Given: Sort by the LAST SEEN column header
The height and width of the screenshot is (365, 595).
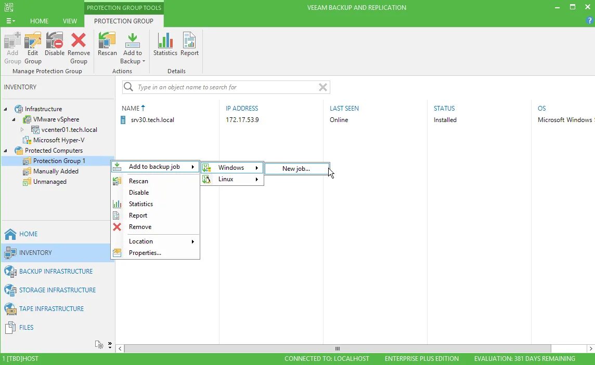Looking at the screenshot, I should click(x=344, y=109).
